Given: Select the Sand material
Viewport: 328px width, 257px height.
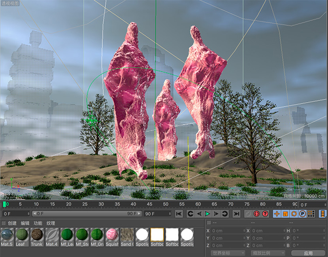Looking at the screenshot, I should pos(127,237).
